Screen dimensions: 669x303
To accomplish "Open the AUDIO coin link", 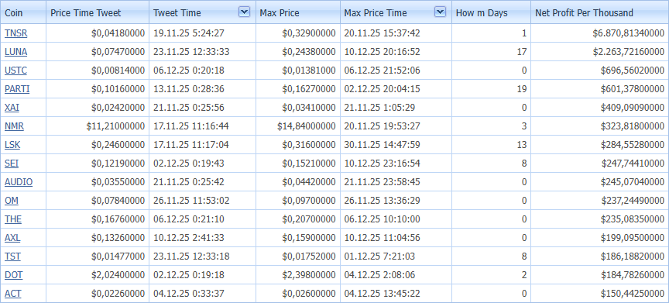I will (19, 182).
